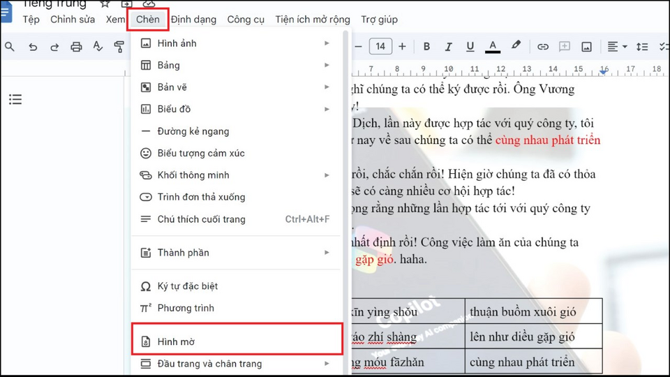Open the text alignment dropdown

coord(616,47)
